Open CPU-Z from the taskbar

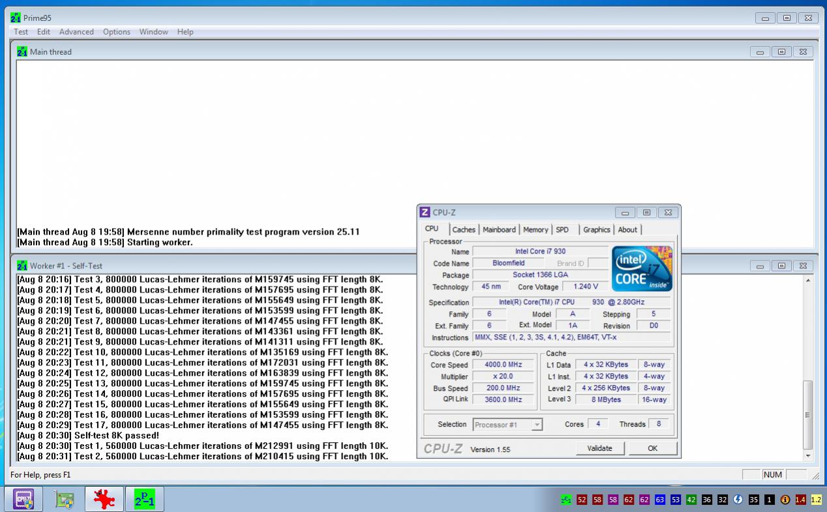pos(24,500)
